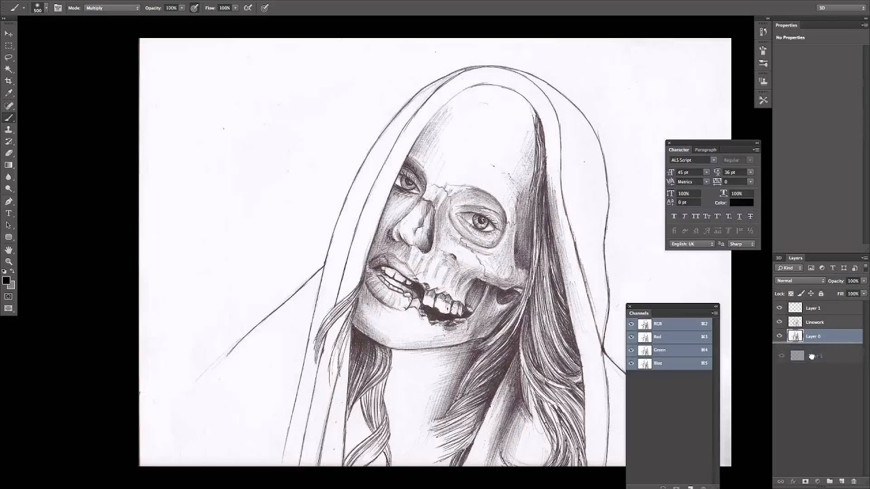Select the Eraser tool

pos(9,153)
